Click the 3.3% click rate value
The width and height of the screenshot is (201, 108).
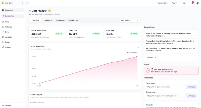point(110,34)
